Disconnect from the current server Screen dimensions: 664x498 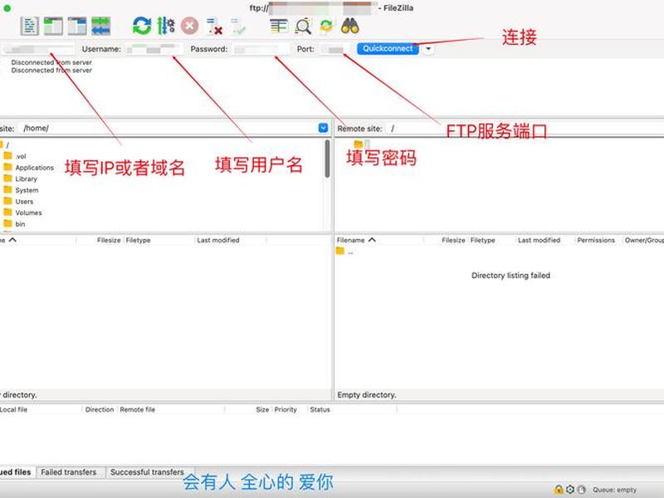coord(214,27)
